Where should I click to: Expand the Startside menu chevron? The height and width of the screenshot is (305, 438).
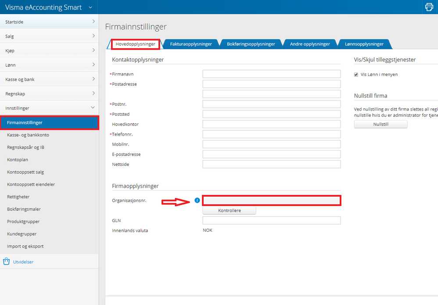click(x=93, y=22)
